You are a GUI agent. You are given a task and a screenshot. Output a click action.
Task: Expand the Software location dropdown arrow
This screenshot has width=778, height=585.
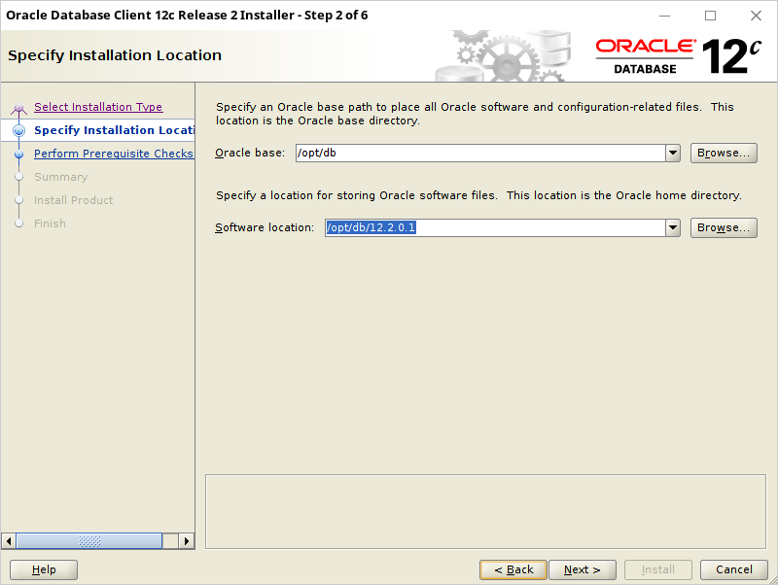click(x=673, y=228)
